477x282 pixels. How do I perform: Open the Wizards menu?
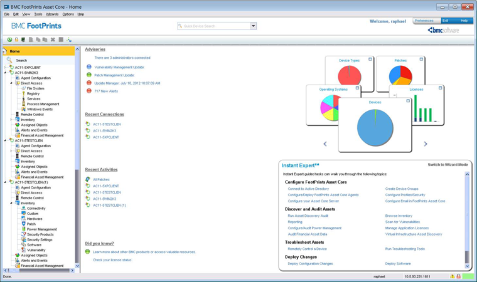[x=52, y=14]
